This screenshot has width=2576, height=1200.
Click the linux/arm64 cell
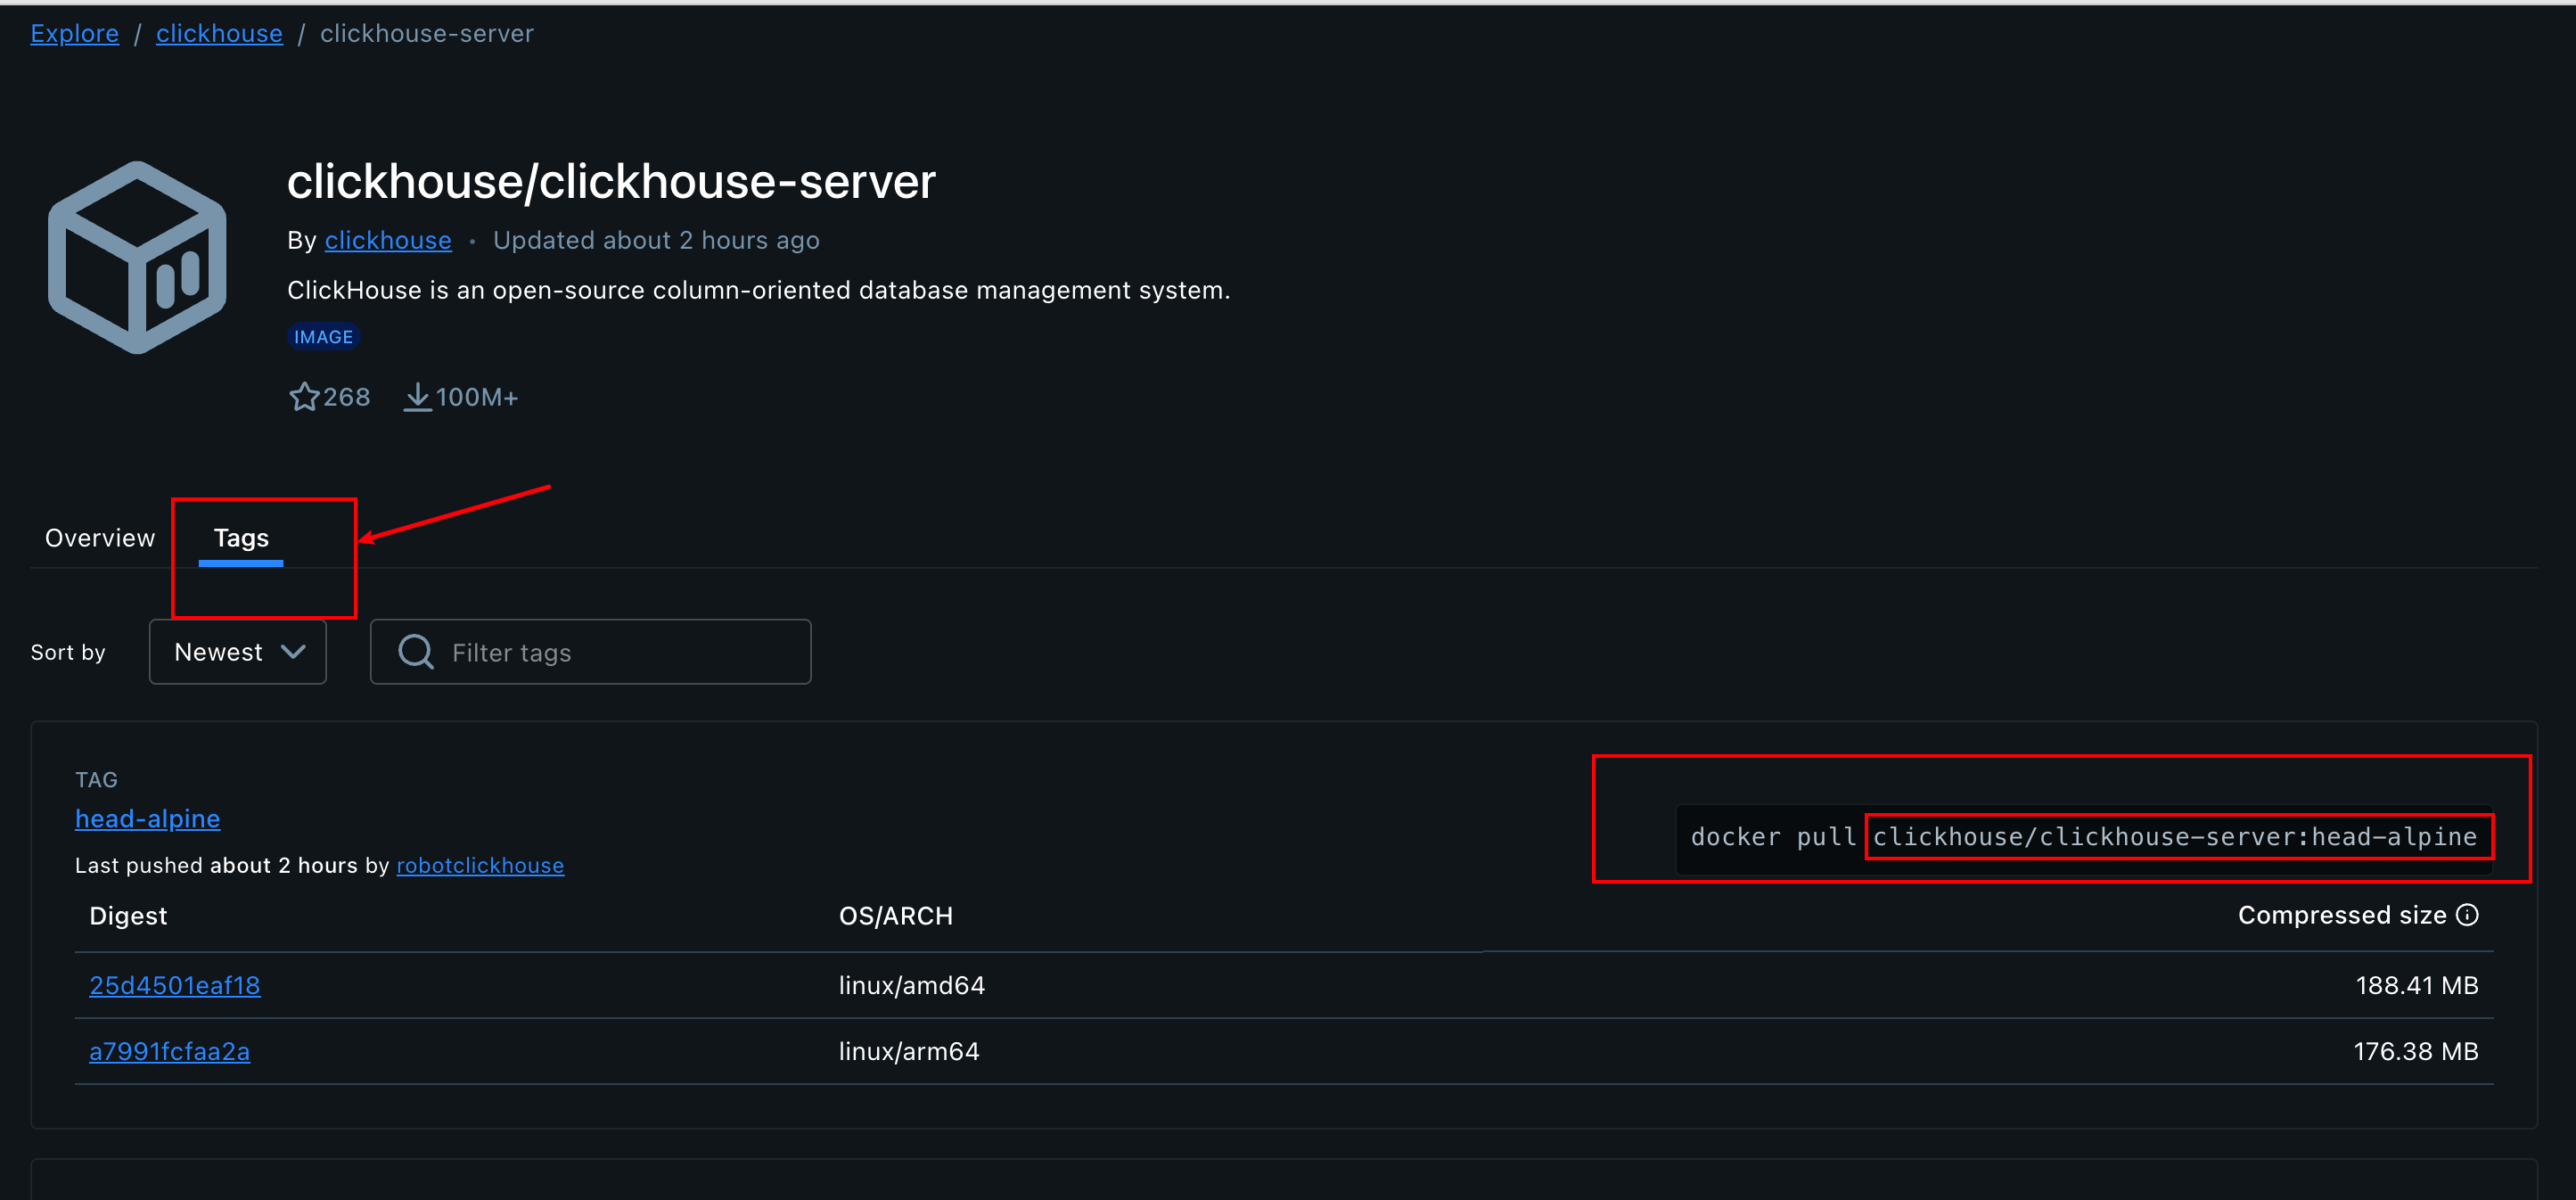point(909,1051)
